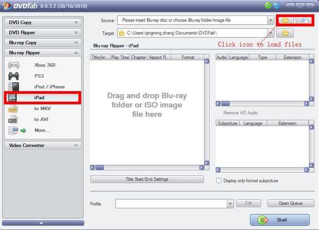Click the PS3 gamepad icon
This screenshot has height=230, width=319.
pyautogui.click(x=13, y=76)
